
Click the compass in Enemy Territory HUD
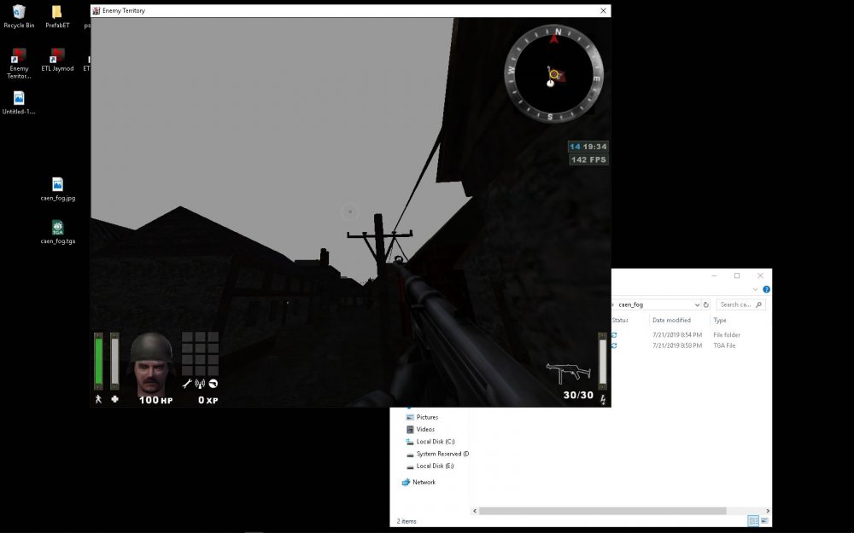pos(554,72)
